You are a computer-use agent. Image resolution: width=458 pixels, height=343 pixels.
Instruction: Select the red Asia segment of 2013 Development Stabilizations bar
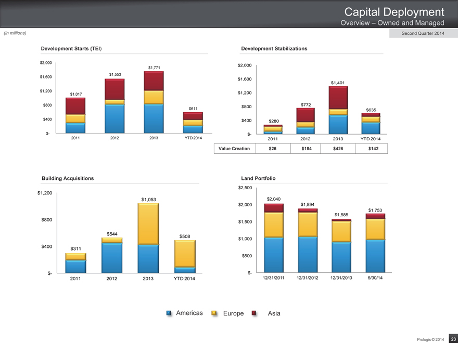point(338,98)
